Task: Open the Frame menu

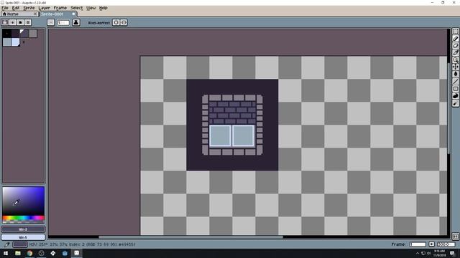Action: pos(60,8)
